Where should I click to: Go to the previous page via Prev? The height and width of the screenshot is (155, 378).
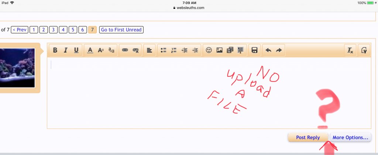point(20,30)
